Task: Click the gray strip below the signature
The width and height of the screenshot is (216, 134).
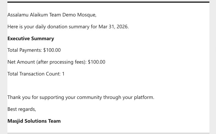Action: (x=108, y=133)
